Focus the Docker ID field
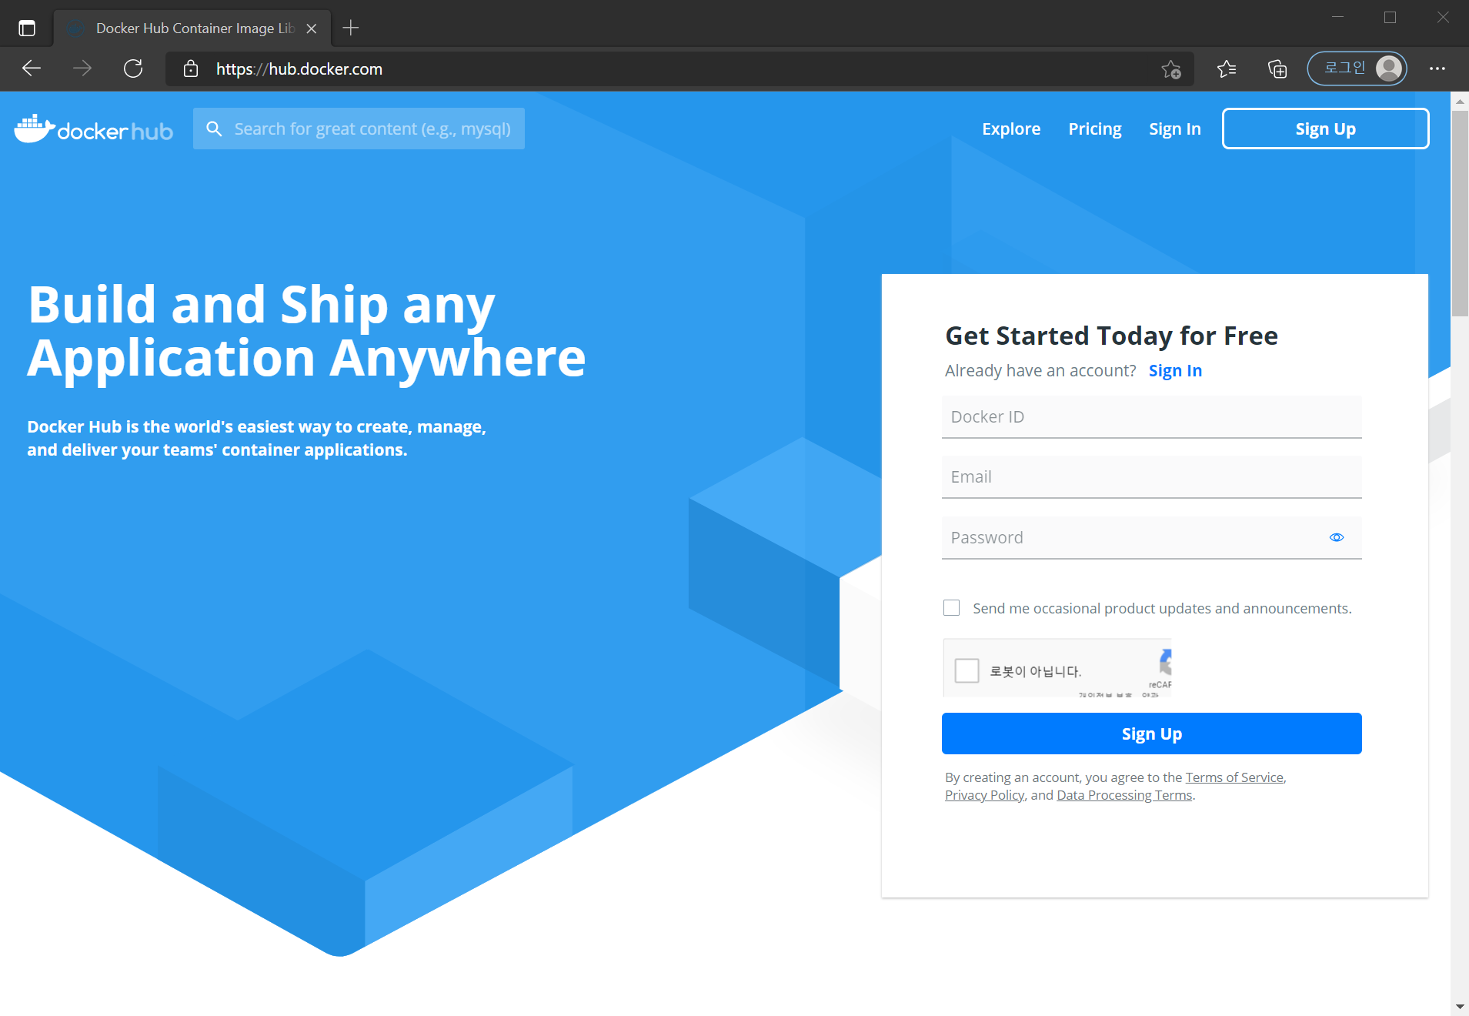This screenshot has height=1016, width=1469. click(x=1152, y=416)
